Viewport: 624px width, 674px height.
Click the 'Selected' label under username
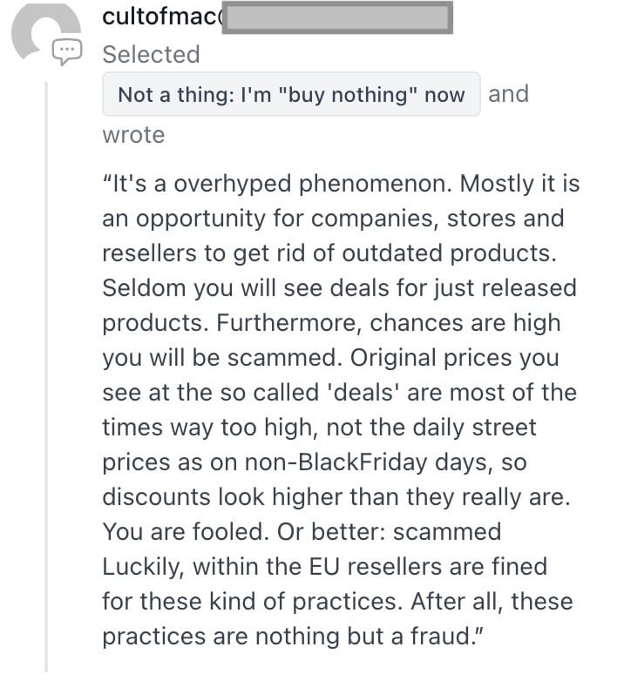click(151, 55)
